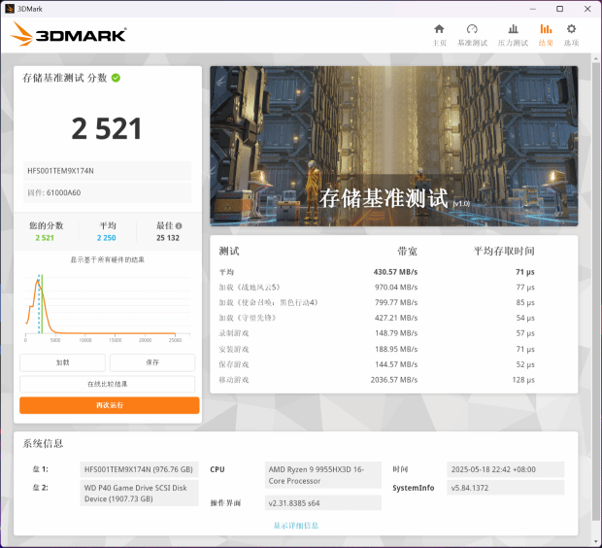Screen dimensions: 602x548
Task: Click the WD P40 Game Drive field
Action: [140, 494]
